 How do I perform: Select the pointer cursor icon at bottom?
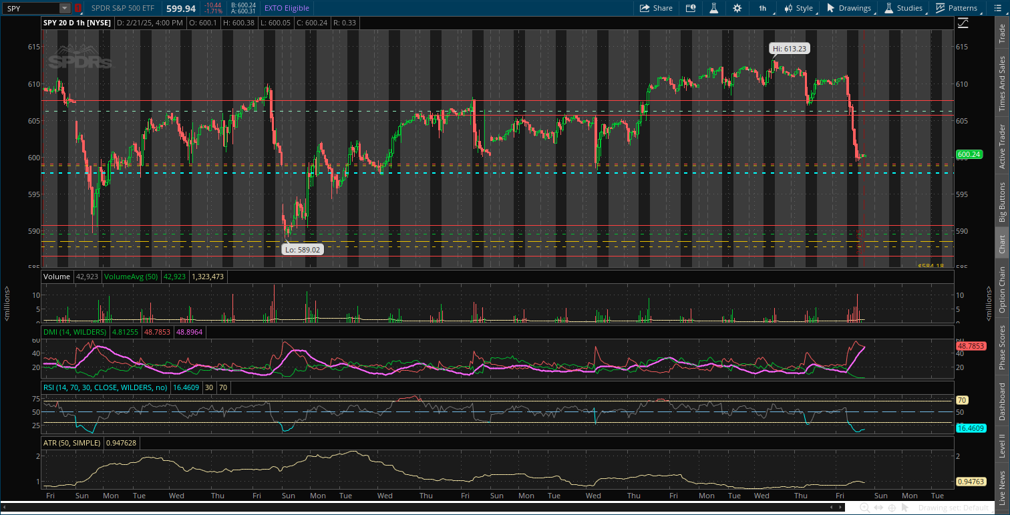905,508
